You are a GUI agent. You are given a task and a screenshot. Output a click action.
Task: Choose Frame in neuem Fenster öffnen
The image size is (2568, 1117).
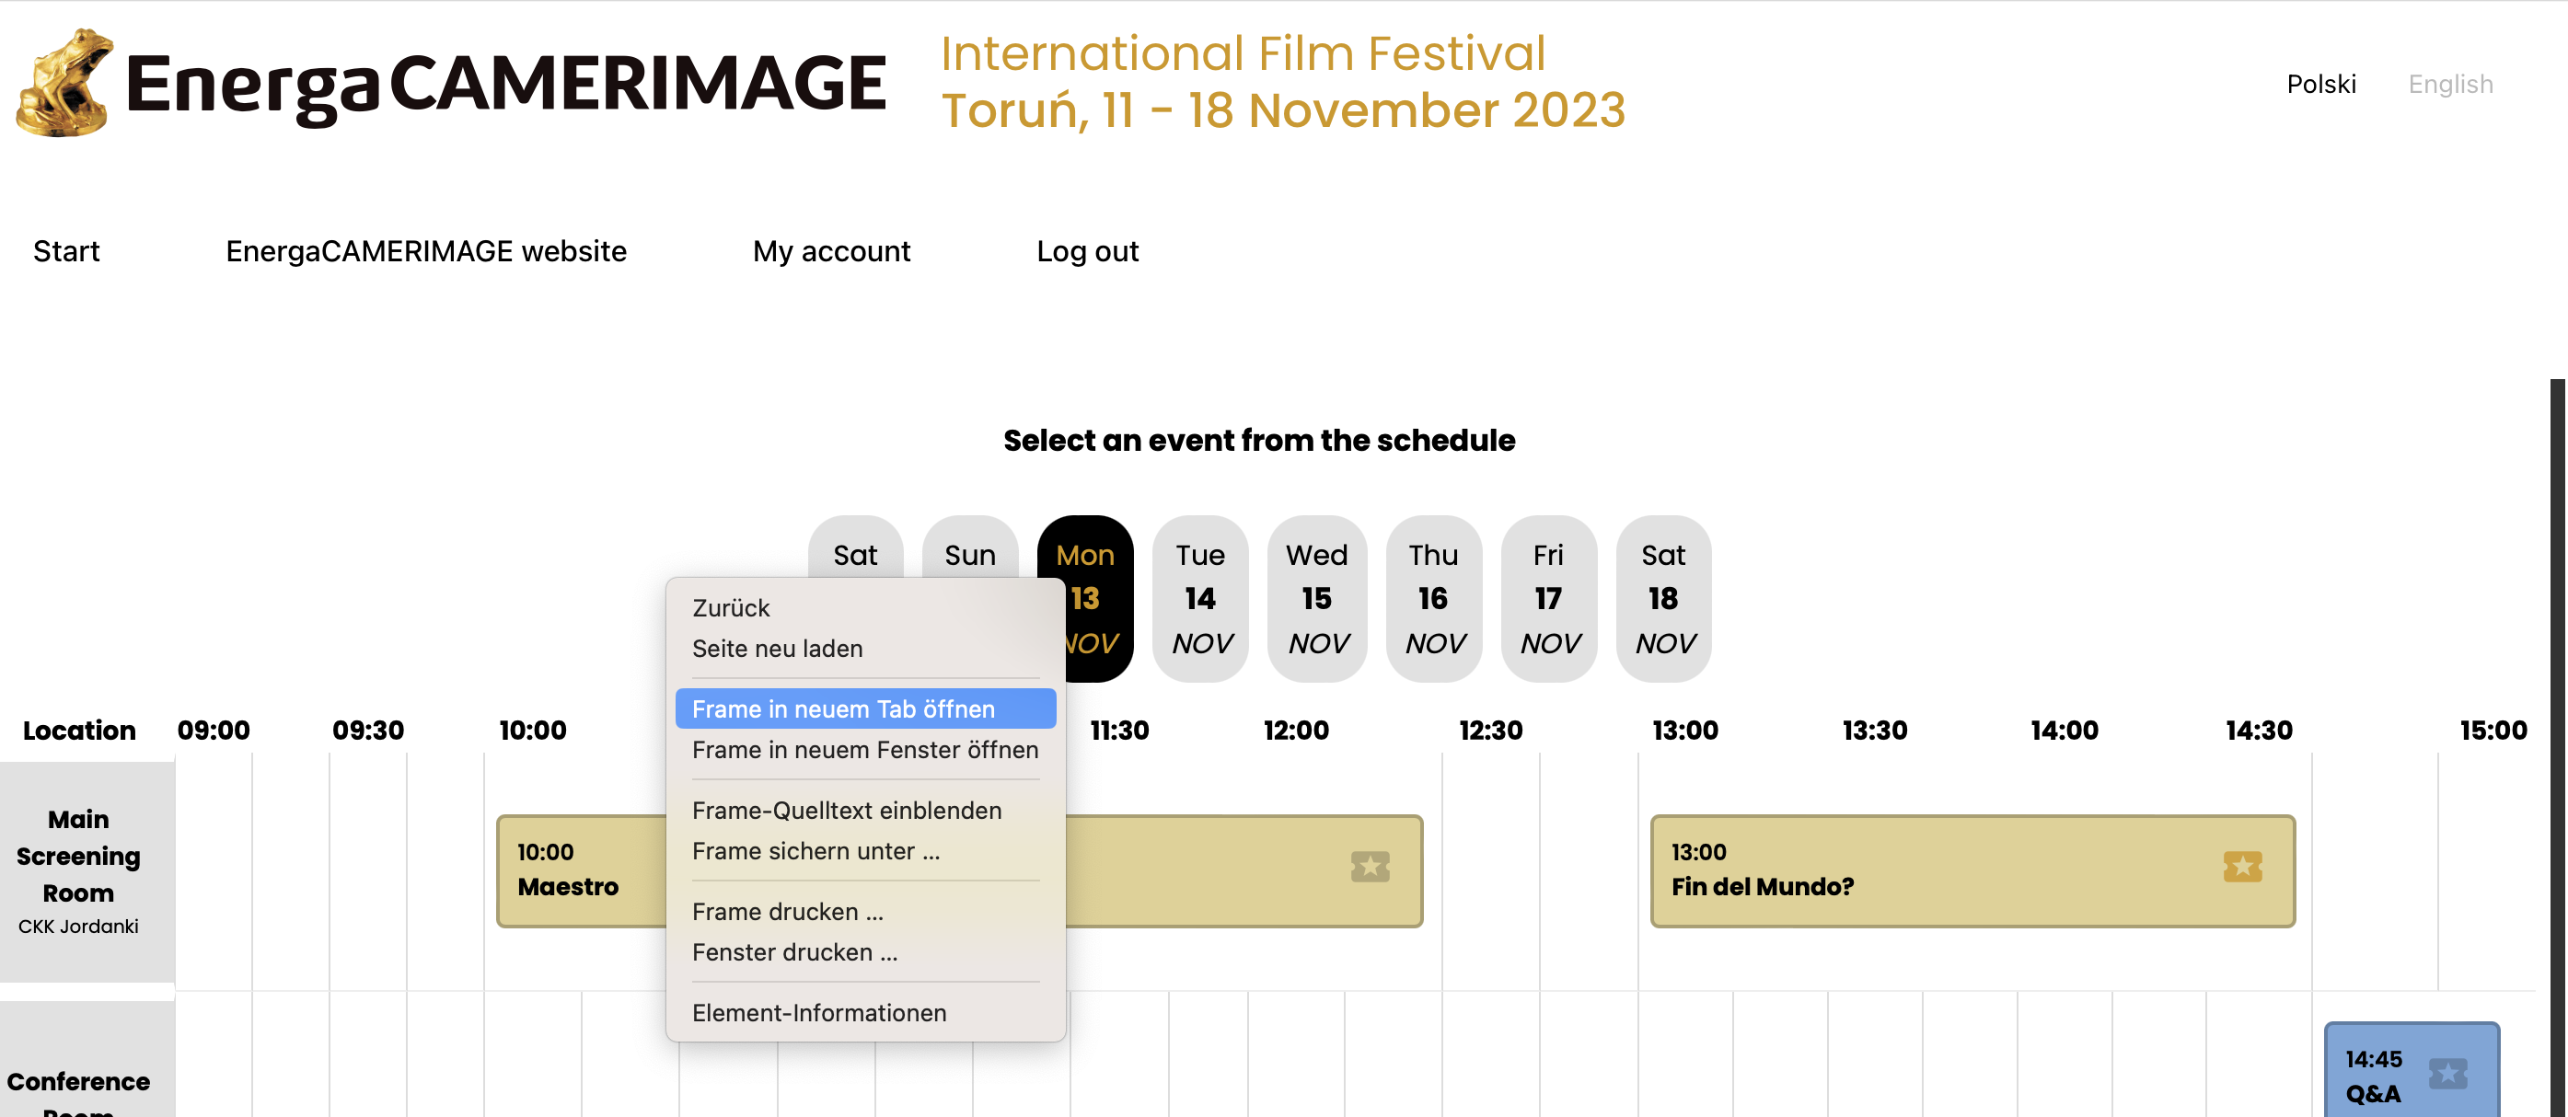864,749
